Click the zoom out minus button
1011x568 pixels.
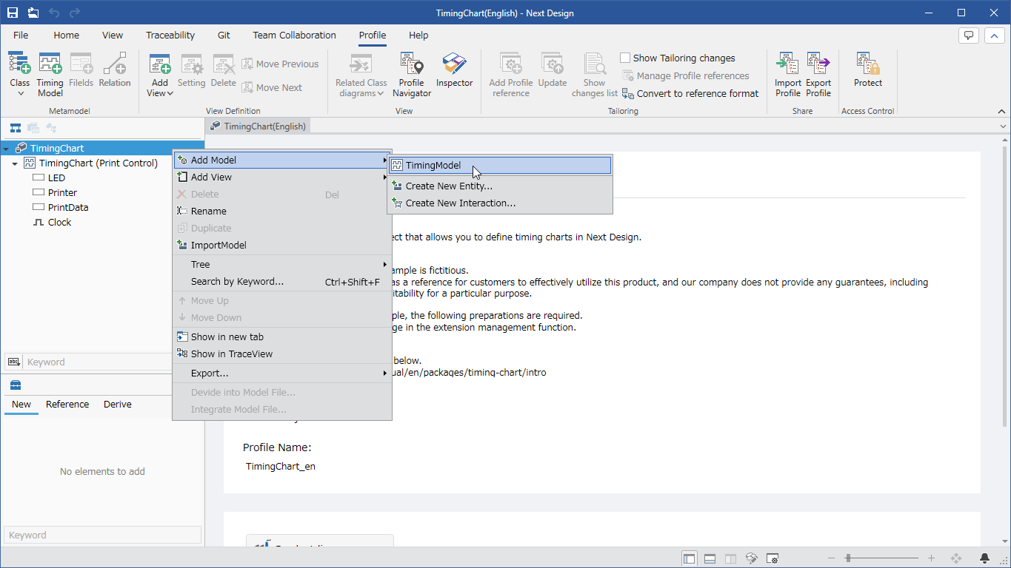[x=831, y=558]
